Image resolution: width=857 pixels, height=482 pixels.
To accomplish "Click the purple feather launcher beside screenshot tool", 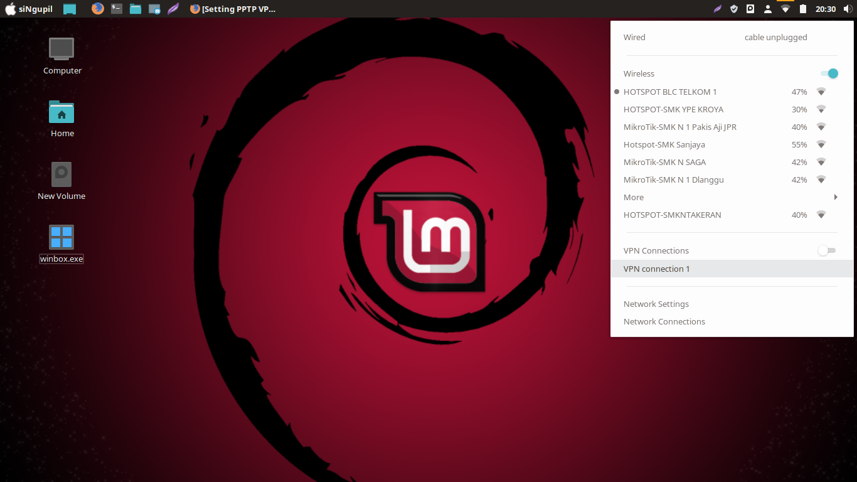I will click(x=173, y=9).
